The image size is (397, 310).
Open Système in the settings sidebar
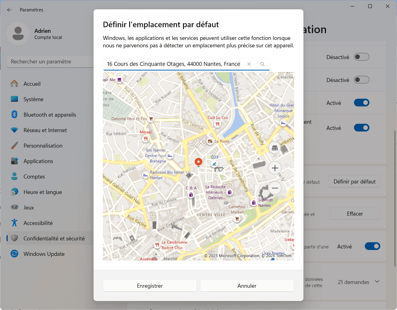pyautogui.click(x=50, y=99)
